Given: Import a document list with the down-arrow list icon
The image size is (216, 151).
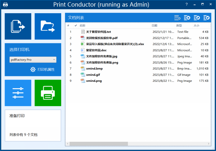Looking at the screenshot, I should click(x=206, y=18).
